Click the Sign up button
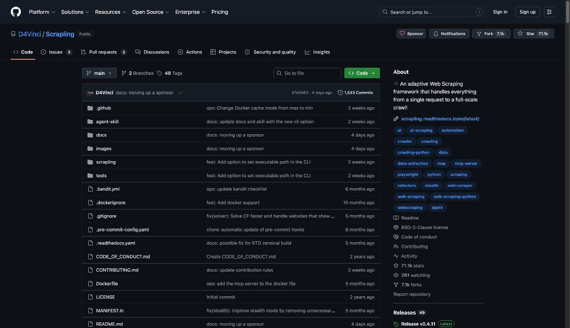570x328 pixels. (x=527, y=12)
